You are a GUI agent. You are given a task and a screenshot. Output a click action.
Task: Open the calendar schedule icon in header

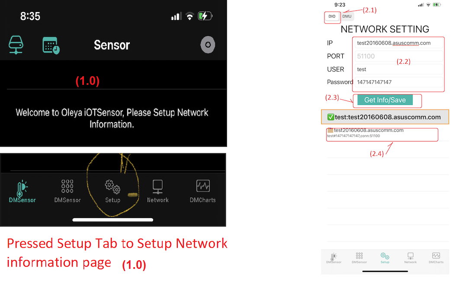[51, 45]
